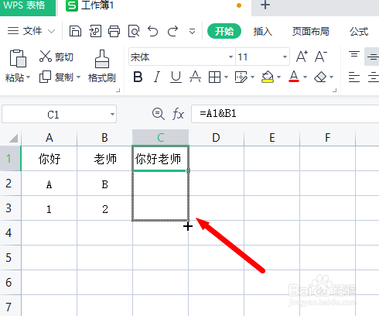Increase font size with A+ icon
Image resolution: width=379 pixels, height=316 pixels.
(x=302, y=57)
